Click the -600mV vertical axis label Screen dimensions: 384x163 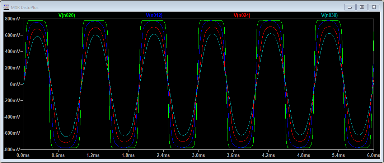coord(12,133)
